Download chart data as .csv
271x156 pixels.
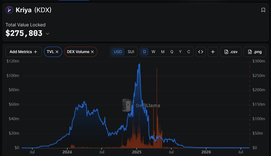pos(231,52)
